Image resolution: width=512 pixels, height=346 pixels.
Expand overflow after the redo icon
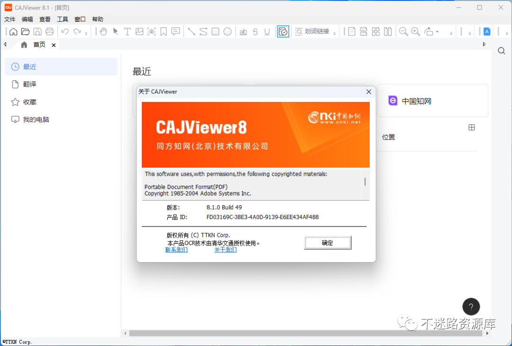pyautogui.click(x=86, y=33)
